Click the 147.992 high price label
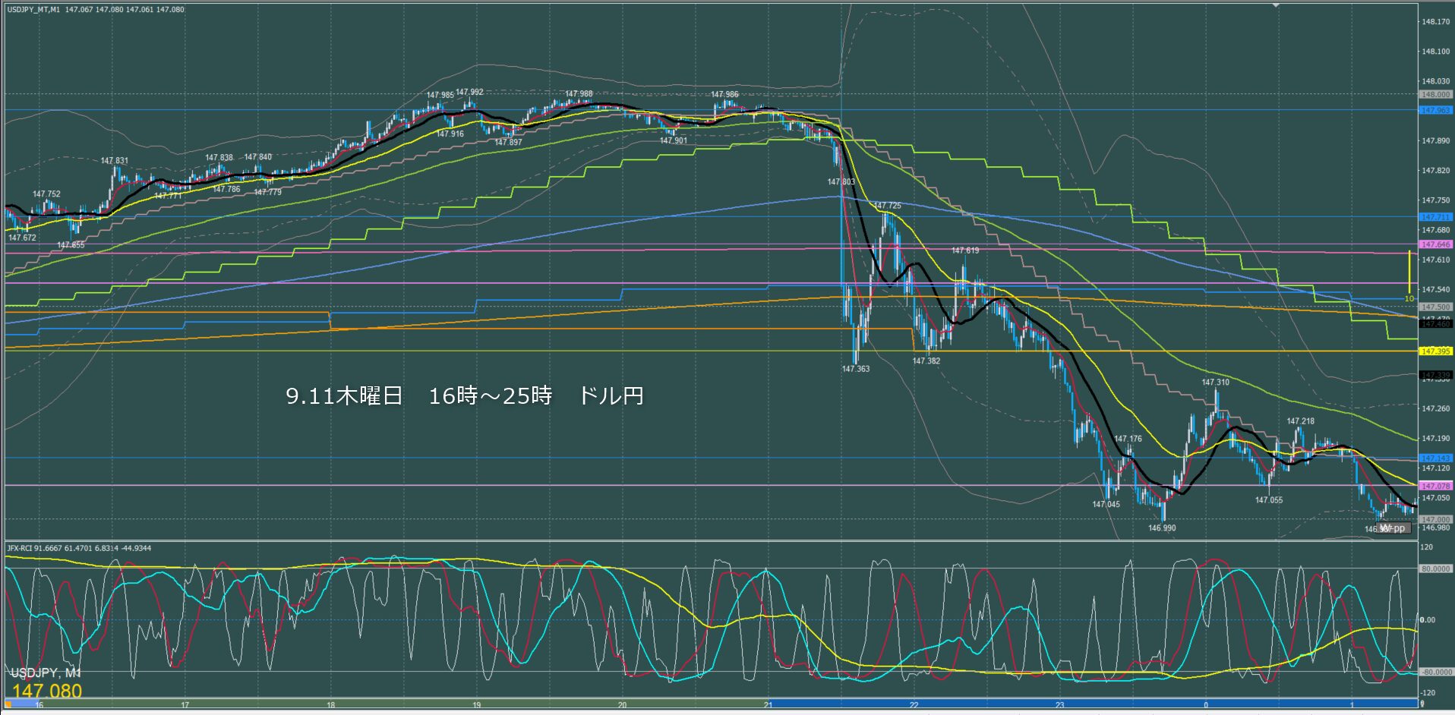Image resolution: width=1455 pixels, height=715 pixels. click(x=469, y=93)
